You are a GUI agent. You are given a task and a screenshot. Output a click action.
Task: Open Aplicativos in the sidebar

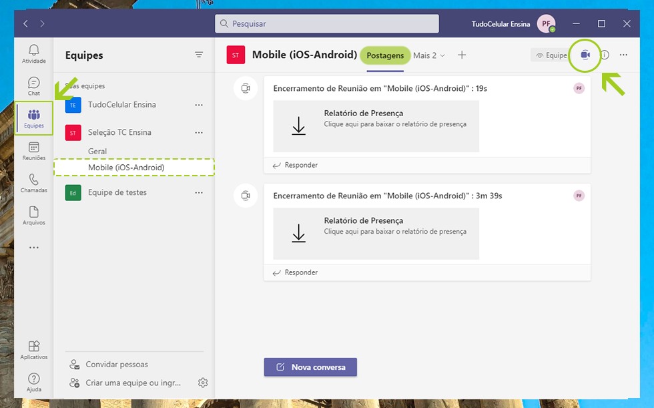point(33,349)
